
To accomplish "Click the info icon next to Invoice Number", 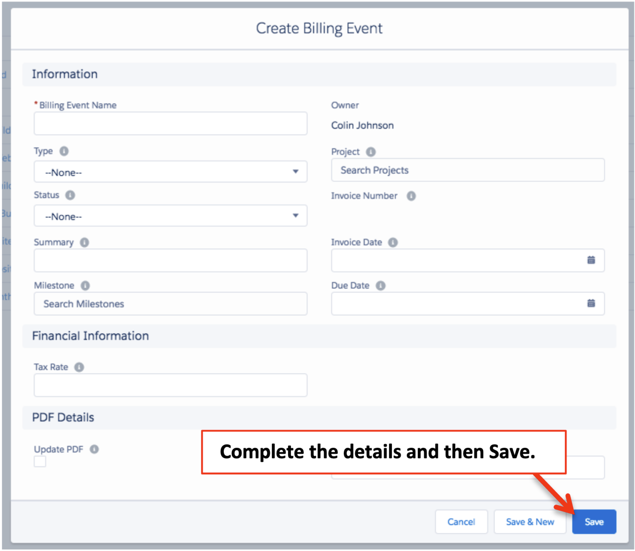I will (411, 196).
